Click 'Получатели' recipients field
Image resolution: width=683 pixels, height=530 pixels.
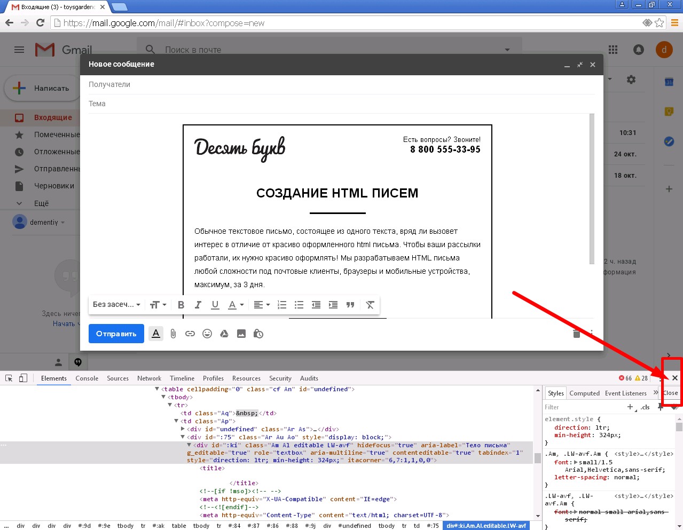342,84
